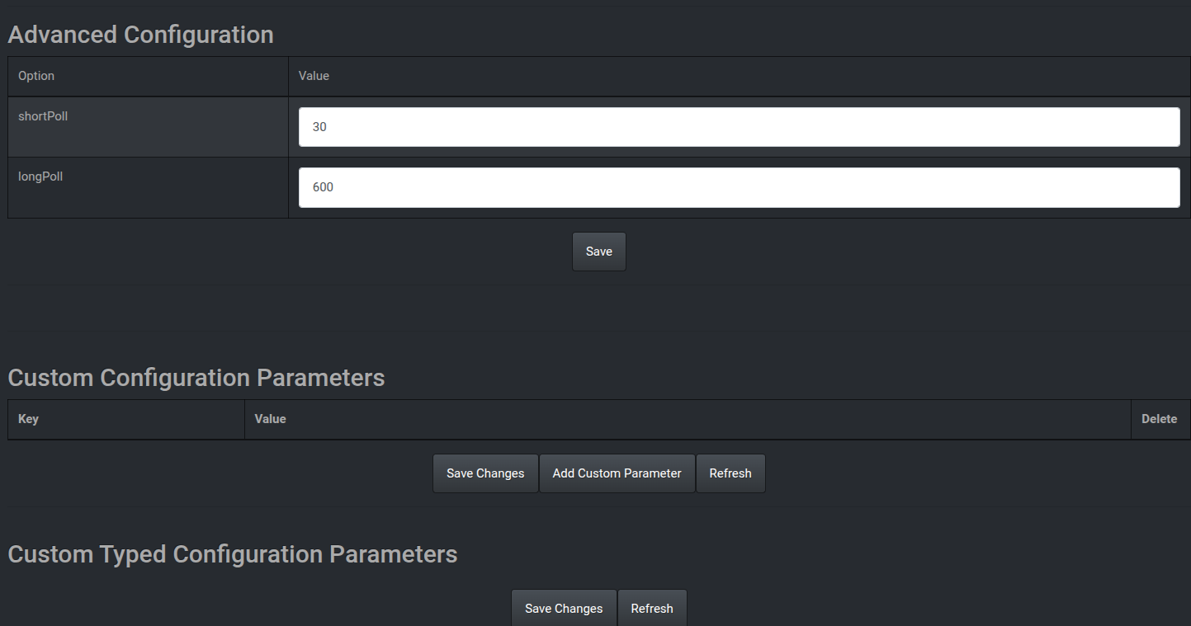This screenshot has height=626, width=1191.
Task: Click the Delete column header
Action: [x=1159, y=419]
